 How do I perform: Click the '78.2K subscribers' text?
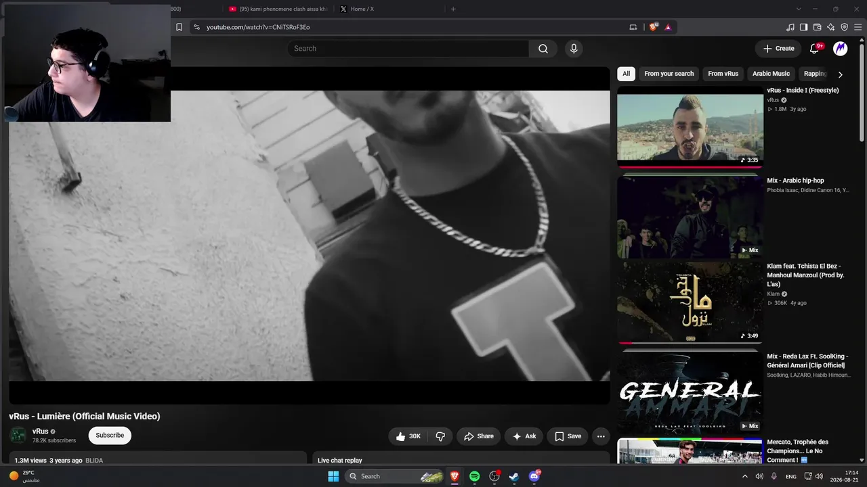pyautogui.click(x=54, y=440)
